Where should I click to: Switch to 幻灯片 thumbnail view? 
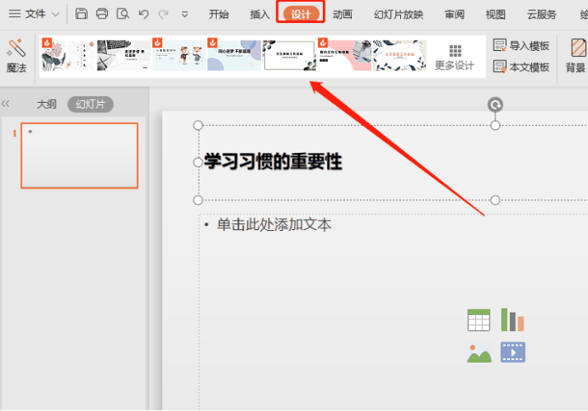point(90,104)
